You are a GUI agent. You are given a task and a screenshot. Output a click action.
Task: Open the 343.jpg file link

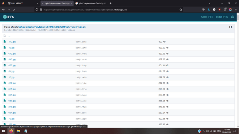(x=12, y=59)
